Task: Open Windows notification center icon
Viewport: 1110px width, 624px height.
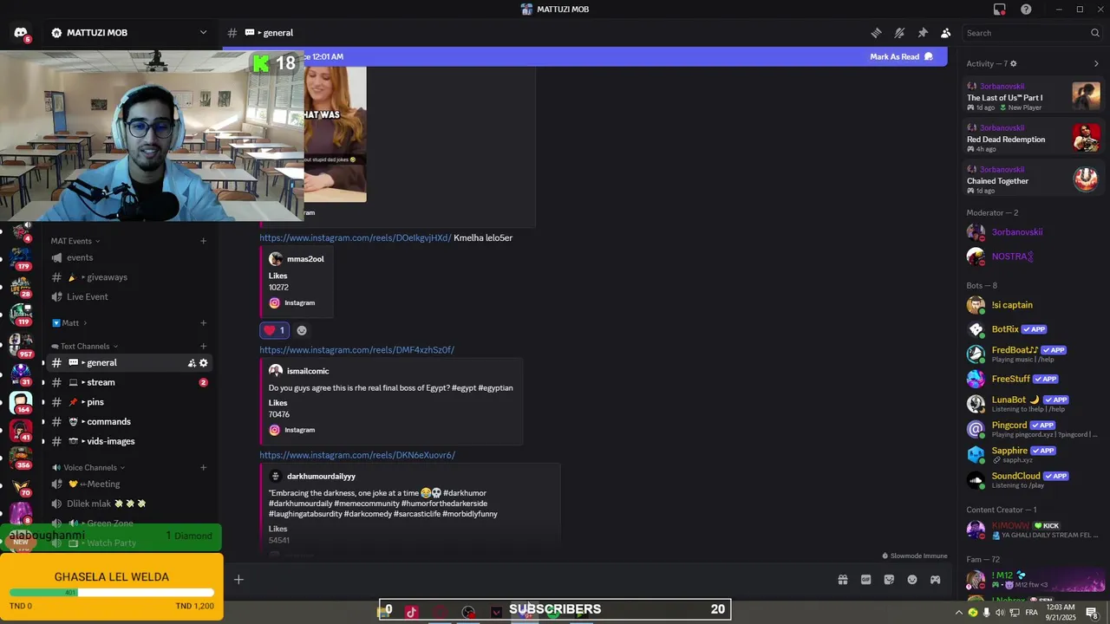Action: pos(1092,613)
